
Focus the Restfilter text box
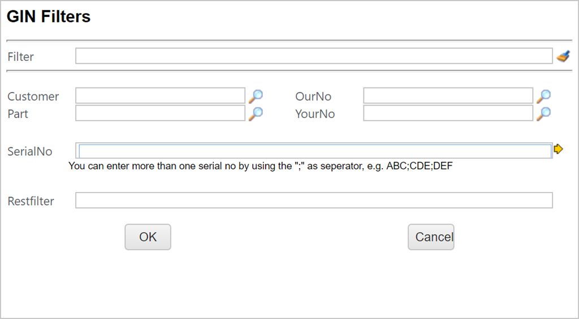(313, 200)
